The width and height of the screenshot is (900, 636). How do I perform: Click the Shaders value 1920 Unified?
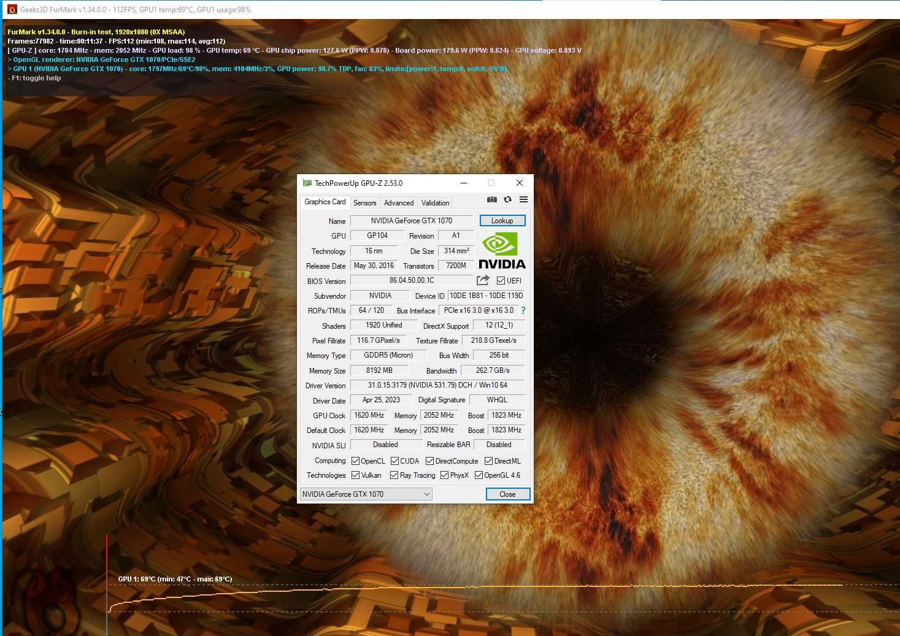click(384, 325)
